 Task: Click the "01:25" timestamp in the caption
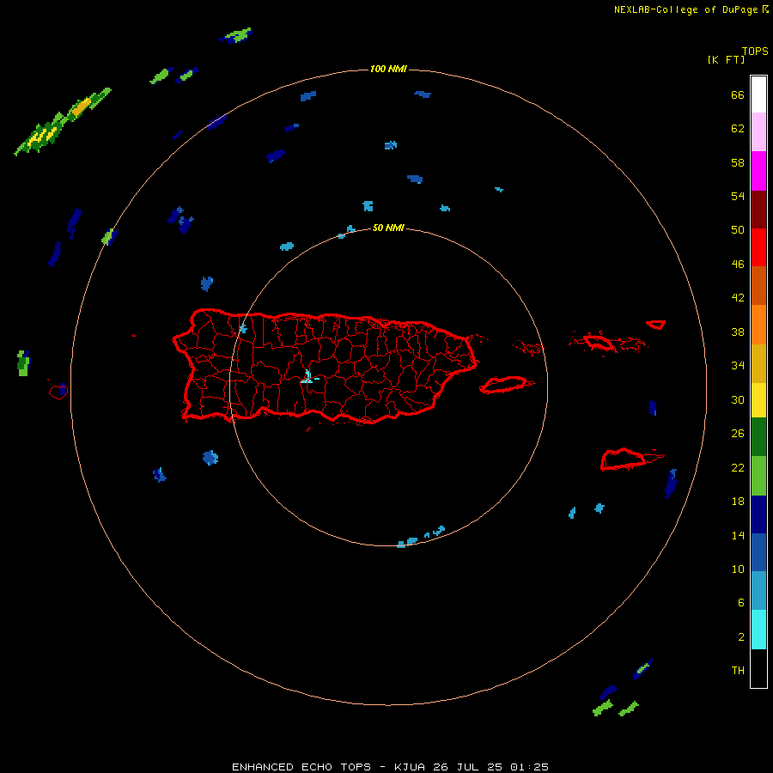[529, 767]
